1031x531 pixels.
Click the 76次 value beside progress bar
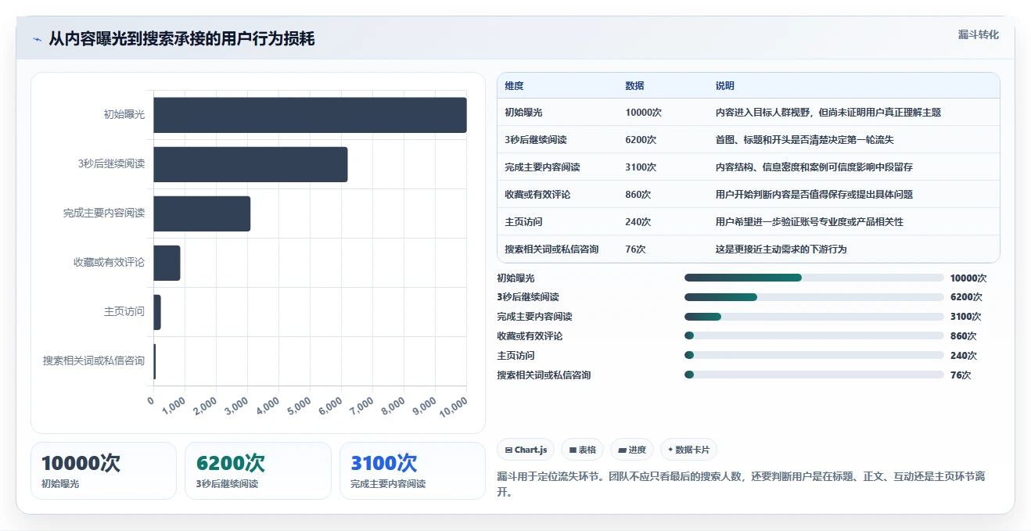(961, 375)
